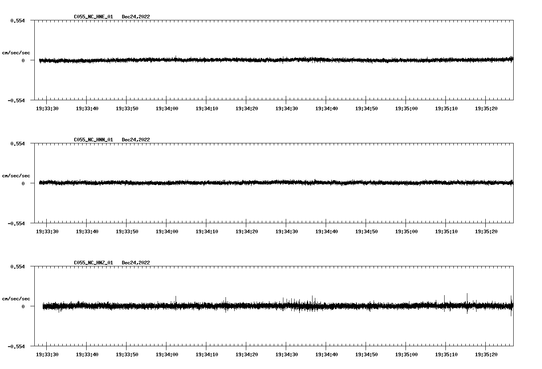Click the cm/sec/sec label on the bottom plot

click(17, 298)
